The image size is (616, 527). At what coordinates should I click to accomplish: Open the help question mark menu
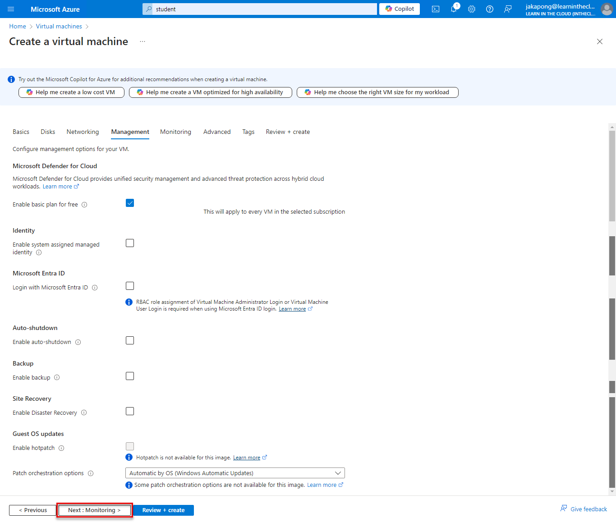click(490, 9)
